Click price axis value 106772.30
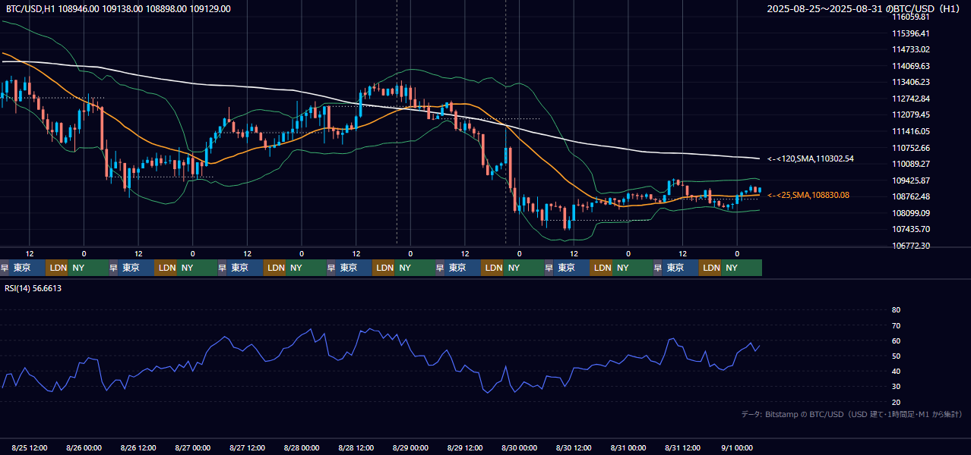This screenshot has width=971, height=455. 911,246
